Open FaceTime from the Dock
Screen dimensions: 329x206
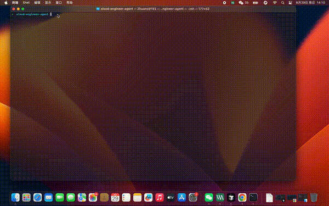pyautogui.click(x=60, y=198)
